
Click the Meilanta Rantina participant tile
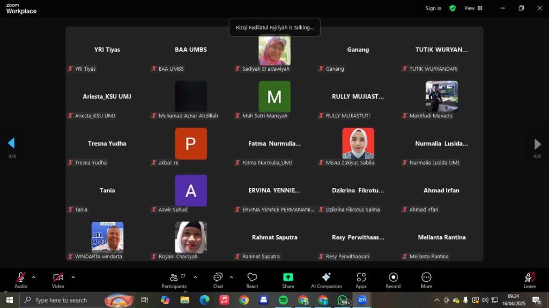[442, 237]
